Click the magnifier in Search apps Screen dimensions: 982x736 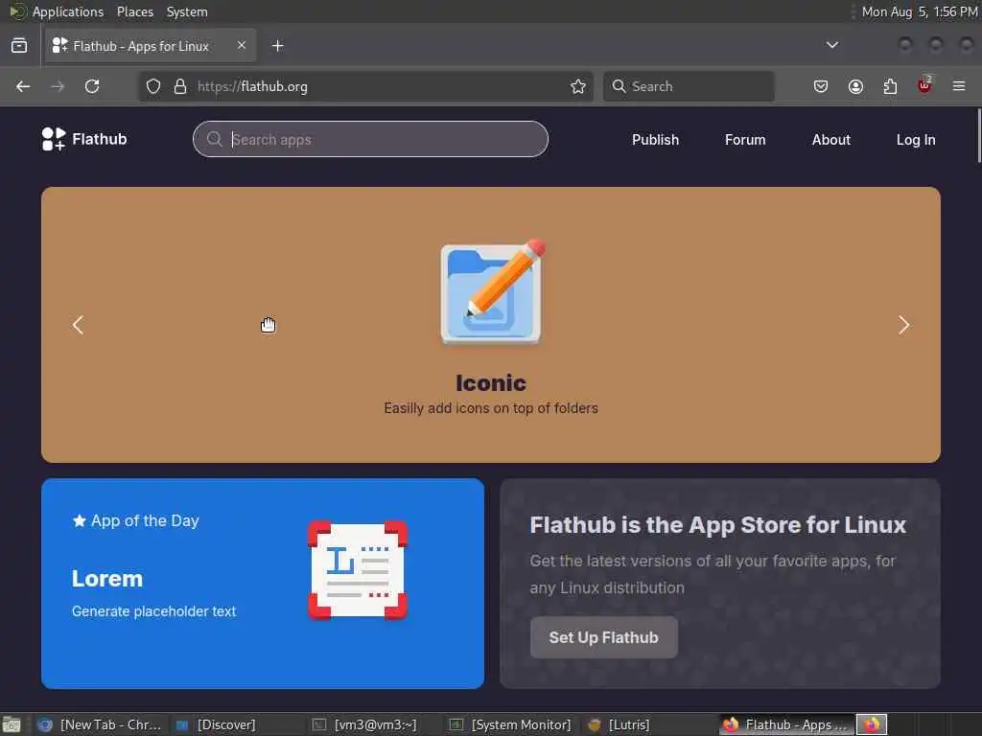pyautogui.click(x=214, y=139)
